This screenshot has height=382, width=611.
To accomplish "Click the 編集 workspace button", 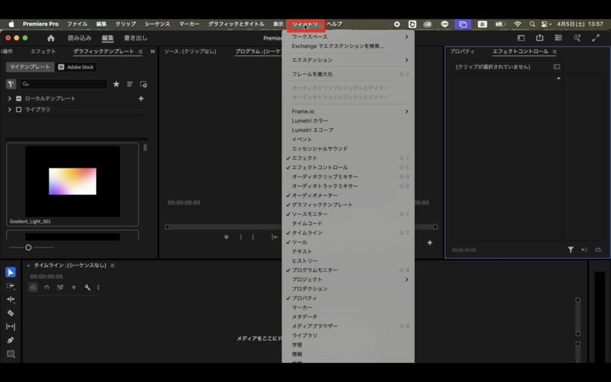I will (107, 38).
